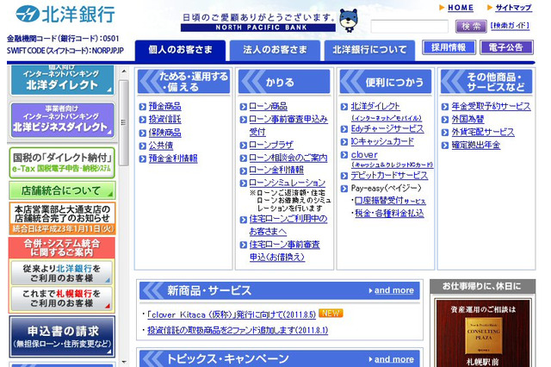Viewport: 551px width, 367px height.
Task: Click the arrow icon beside 外貨宅配サービス
Action: pyautogui.click(x=445, y=133)
